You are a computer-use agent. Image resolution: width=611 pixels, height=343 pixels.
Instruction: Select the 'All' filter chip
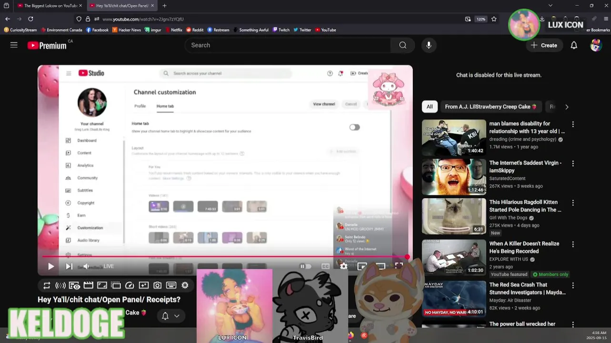(x=430, y=107)
